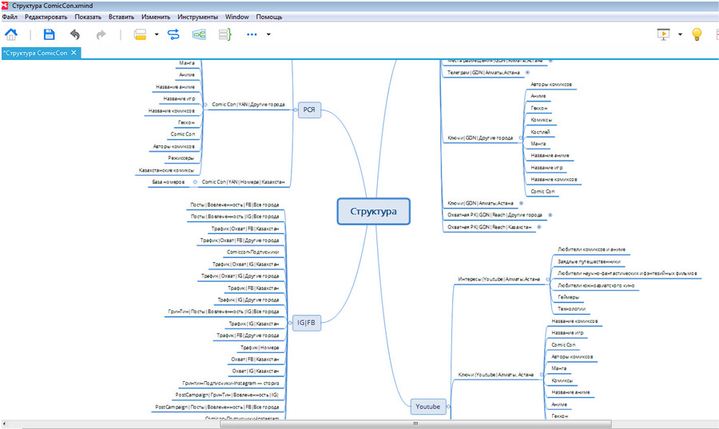
Task: Select the Youtube topic node
Action: click(428, 407)
